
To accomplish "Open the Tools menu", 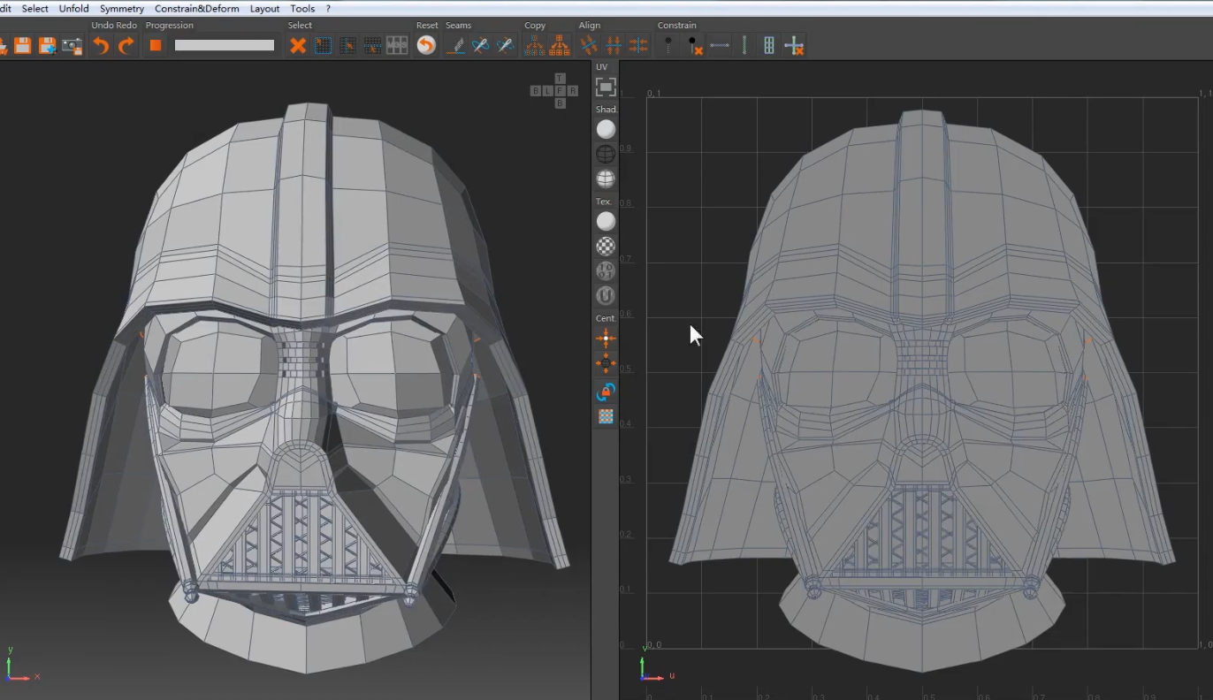I will point(302,9).
